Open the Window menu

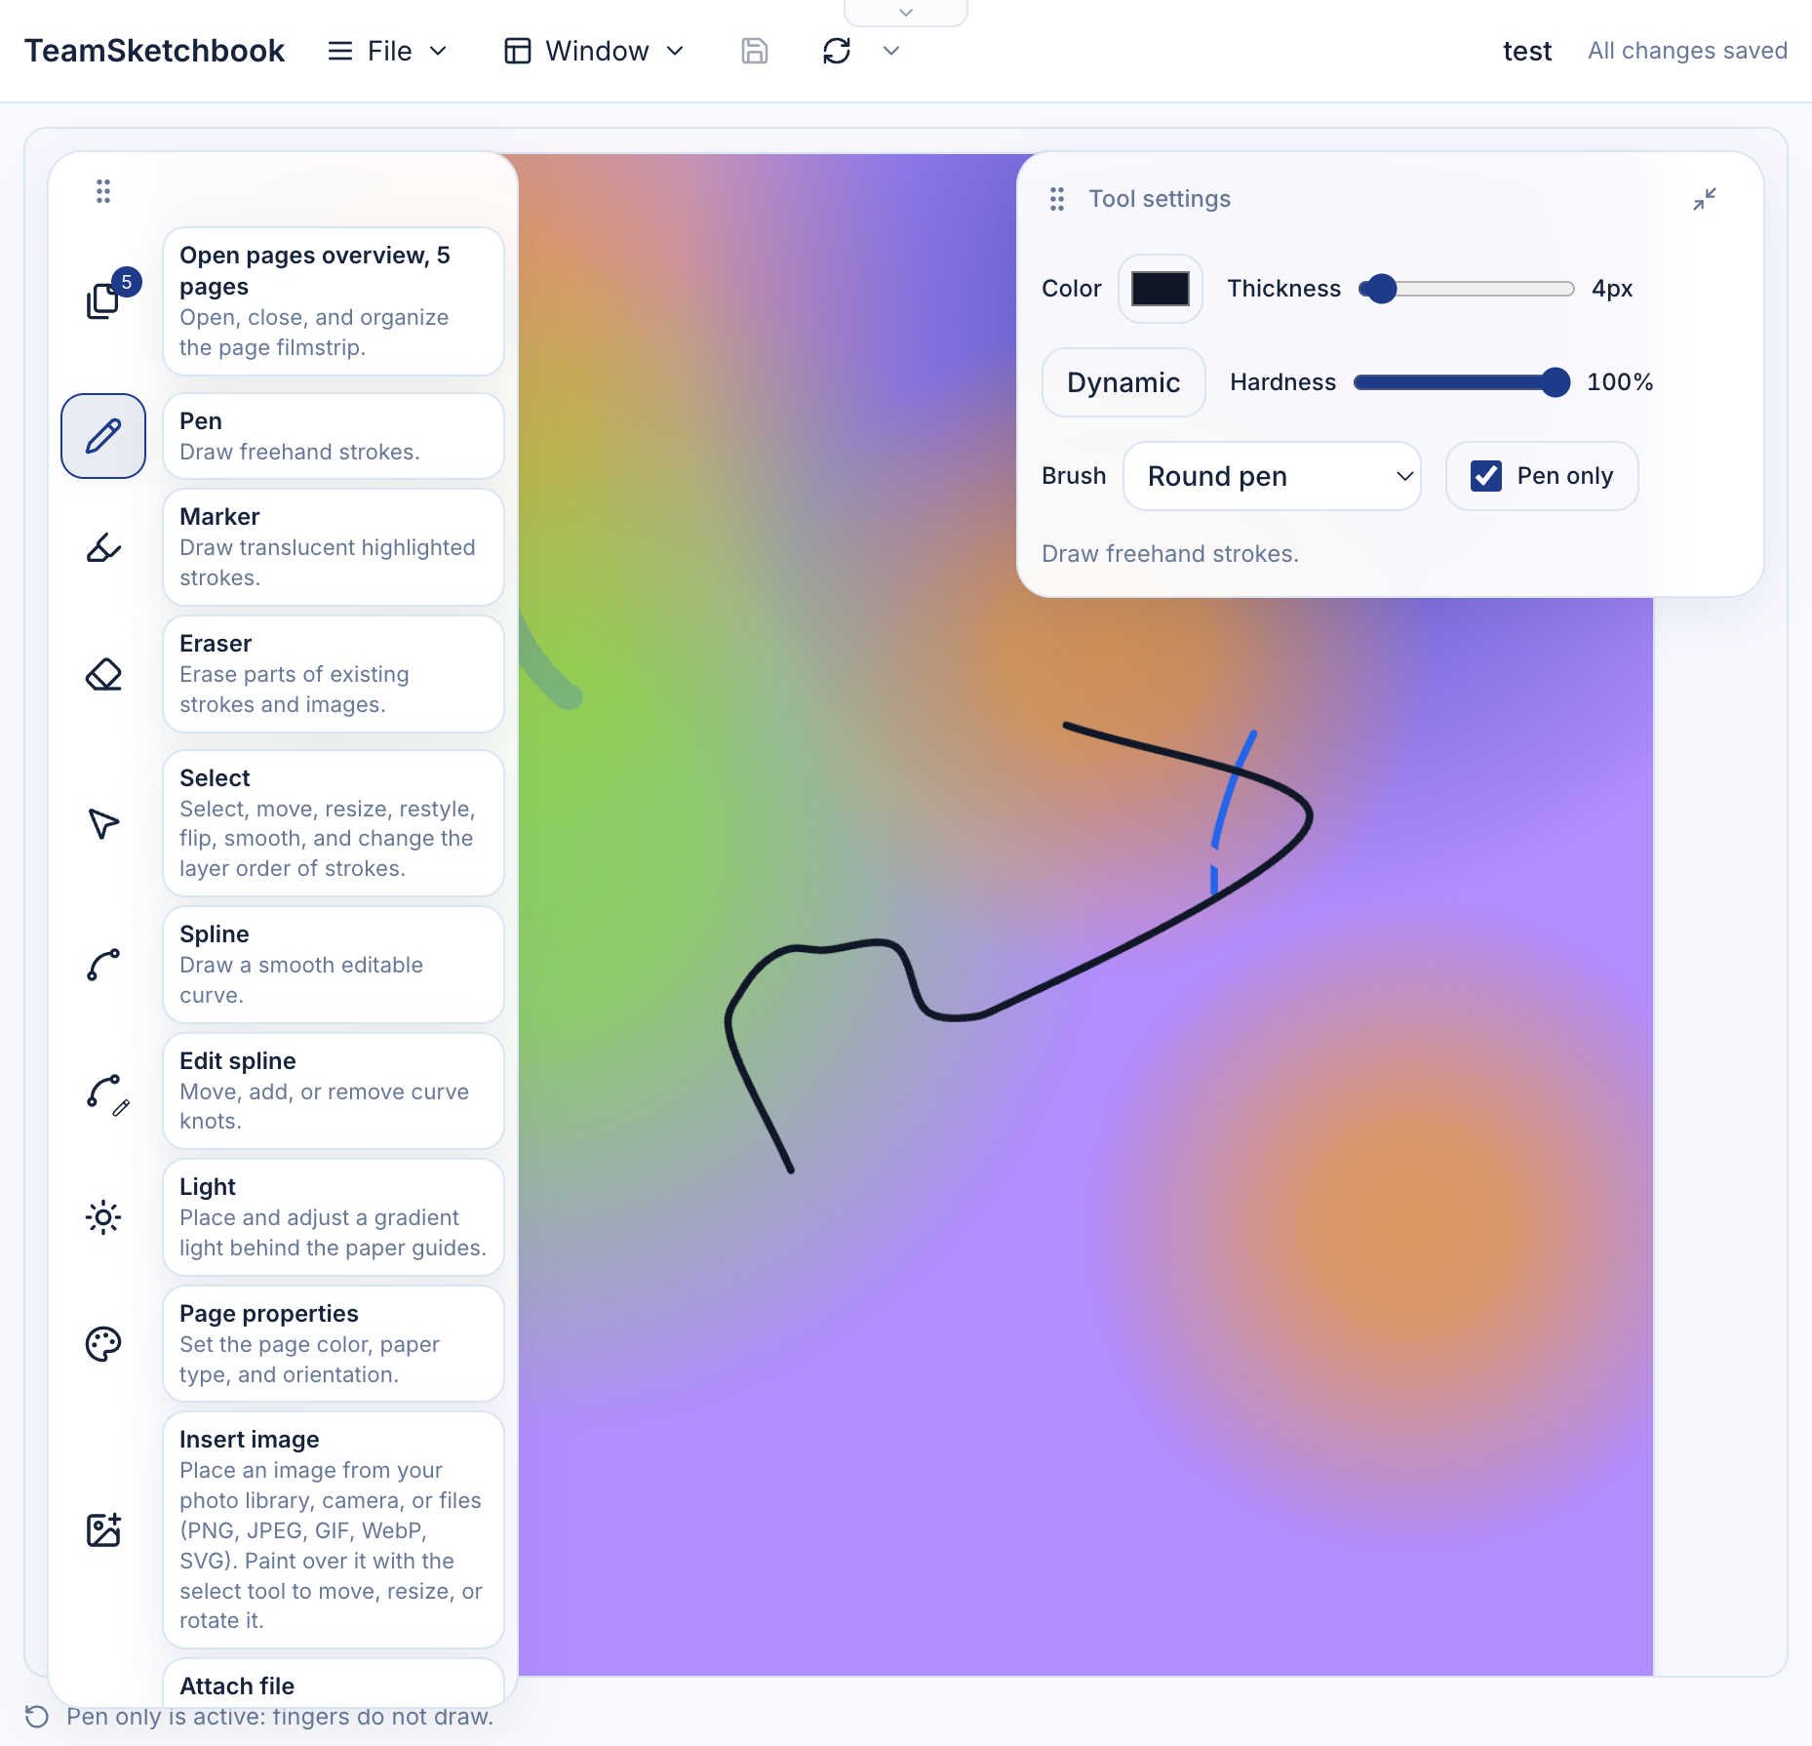pyautogui.click(x=594, y=51)
